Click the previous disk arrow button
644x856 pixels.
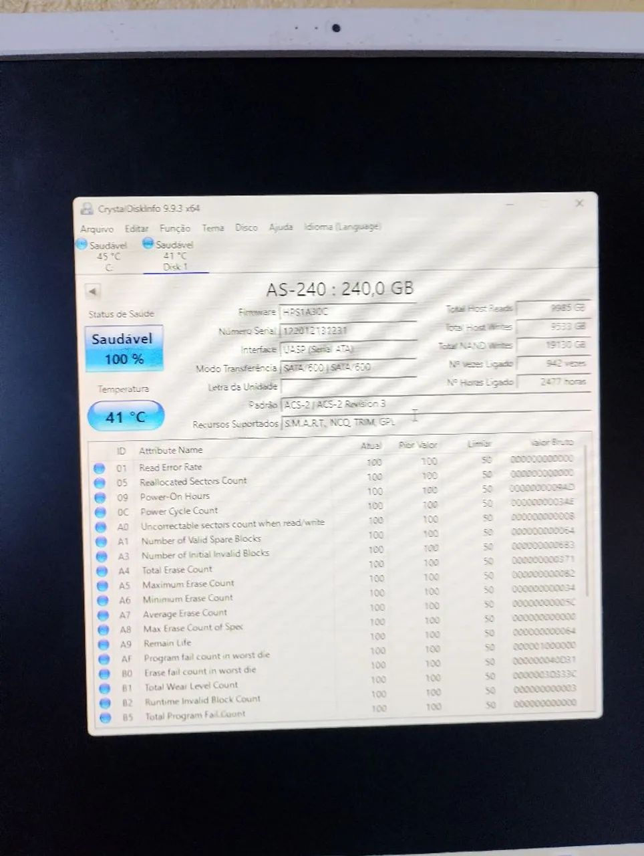94,292
